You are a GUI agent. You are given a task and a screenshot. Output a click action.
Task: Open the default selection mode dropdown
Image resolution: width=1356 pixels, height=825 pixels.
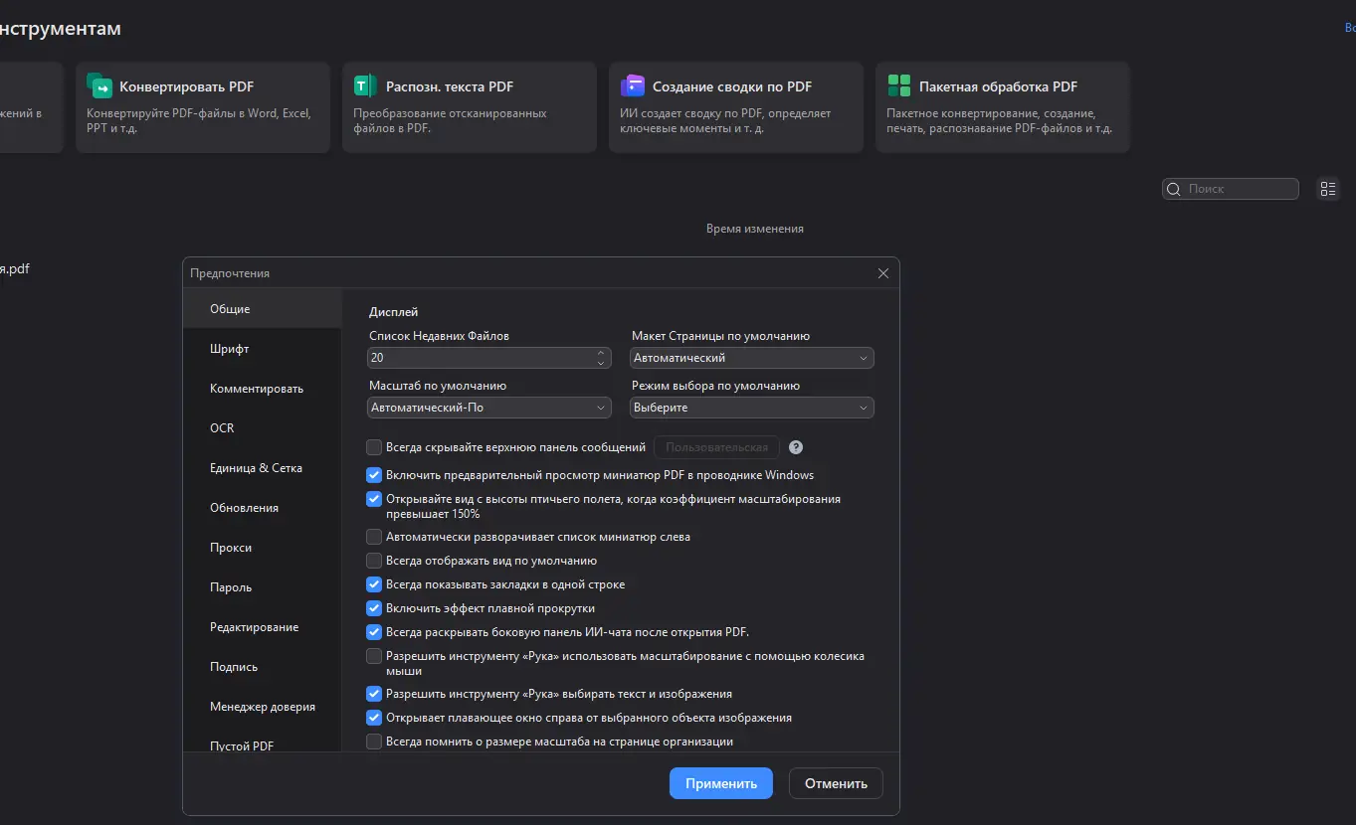pyautogui.click(x=752, y=408)
